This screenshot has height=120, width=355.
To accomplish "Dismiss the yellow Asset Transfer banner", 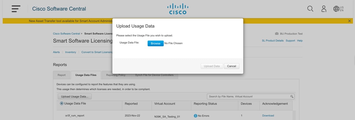I will [349, 21].
